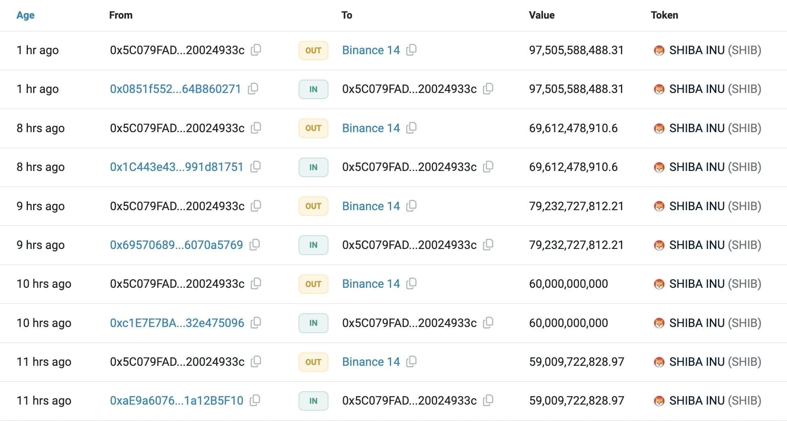Click OUT badge in 97,505,588,488.31 row
The image size is (787, 422).
(x=314, y=51)
